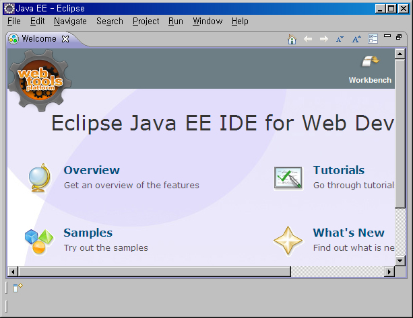Screen dimensions: 413x318
Task: Click the Workbench arrow icon
Action: coord(371,61)
